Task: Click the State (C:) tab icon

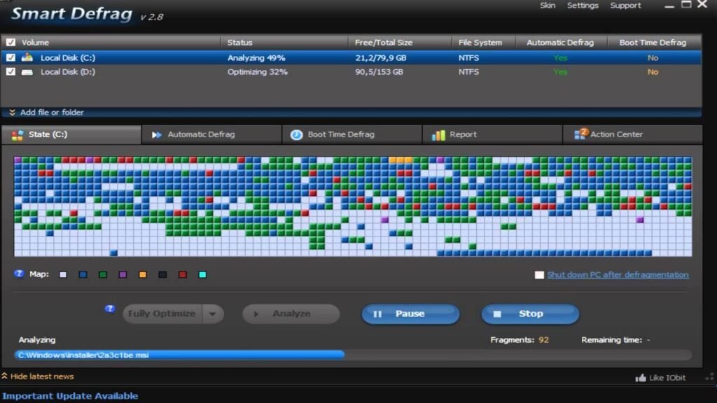Action: pos(18,135)
